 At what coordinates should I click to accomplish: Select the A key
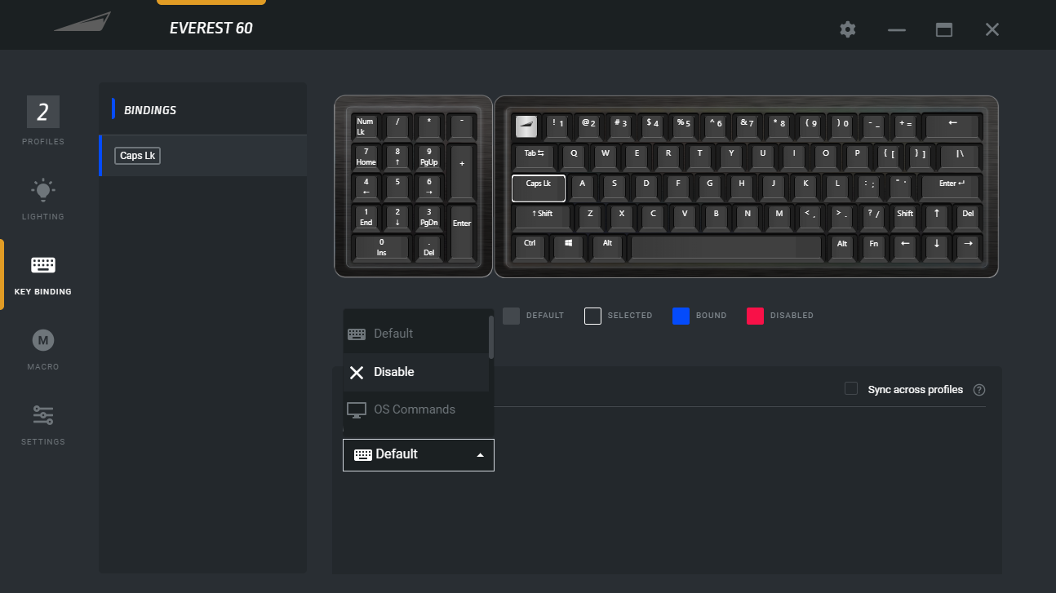point(582,186)
